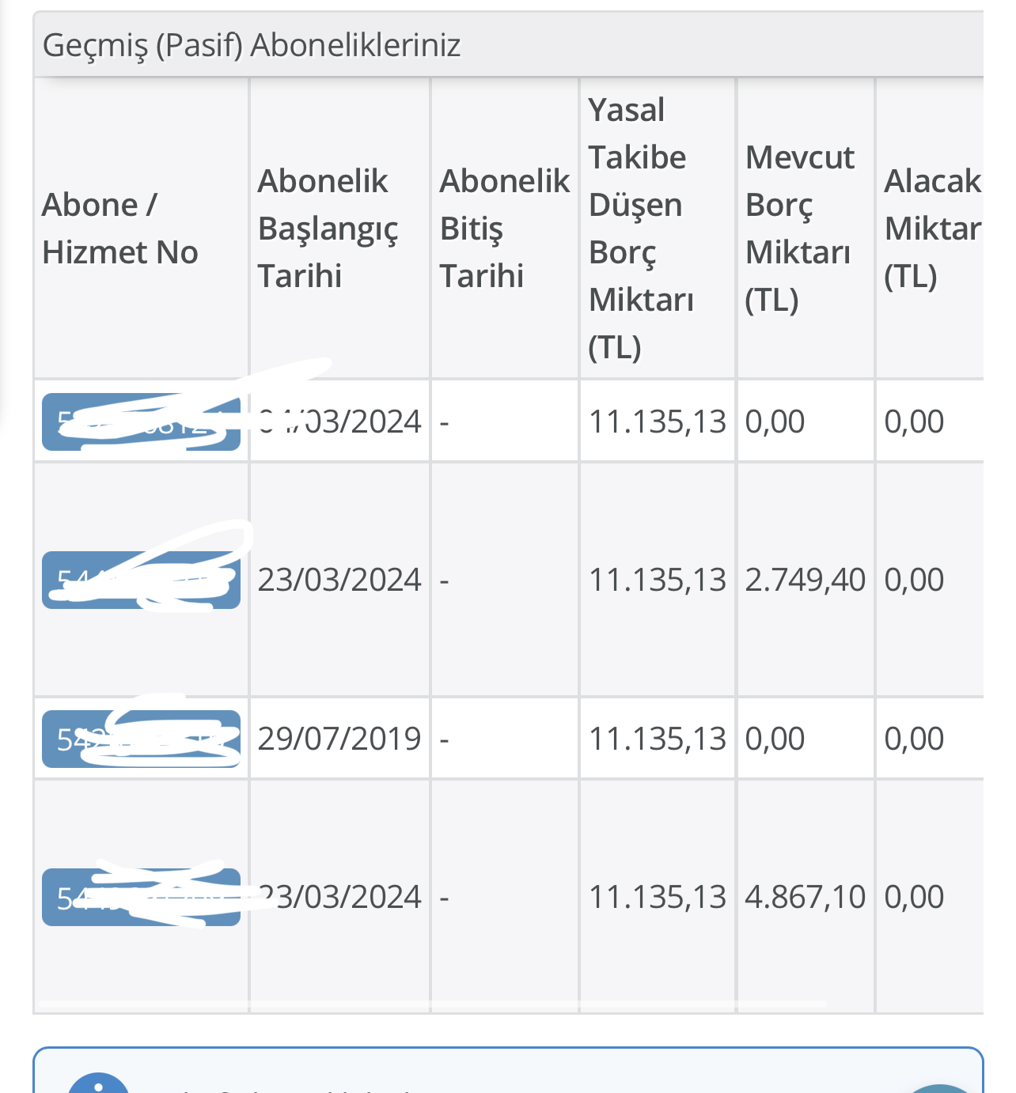Viewport: 1016px width, 1093px height.
Task: Select the 'Abone / Hizmet No' column header
Action: (x=120, y=229)
